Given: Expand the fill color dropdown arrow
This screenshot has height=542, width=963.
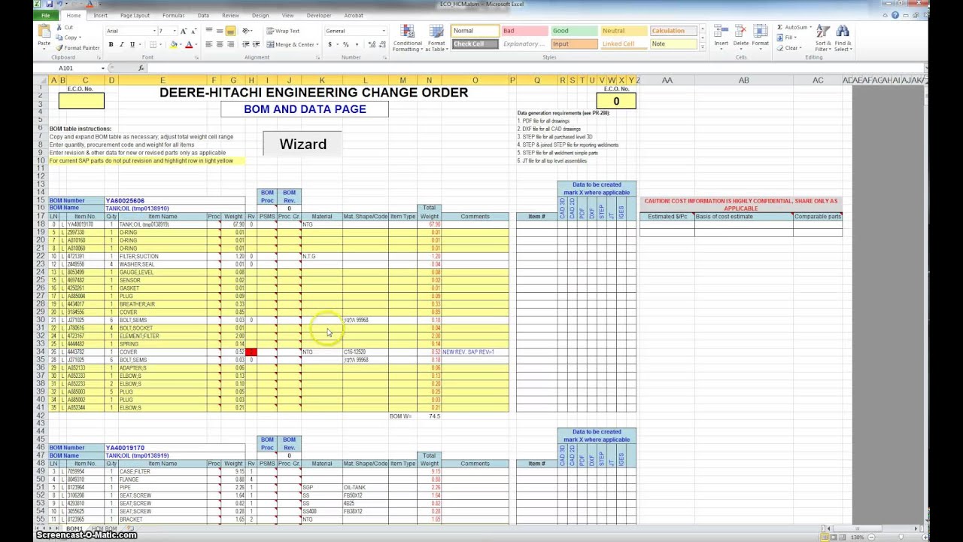Looking at the screenshot, I should pos(181,44).
